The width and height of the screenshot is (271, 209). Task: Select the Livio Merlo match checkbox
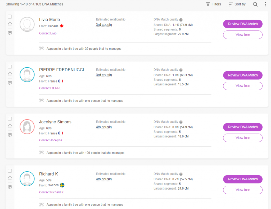pos(10,16)
